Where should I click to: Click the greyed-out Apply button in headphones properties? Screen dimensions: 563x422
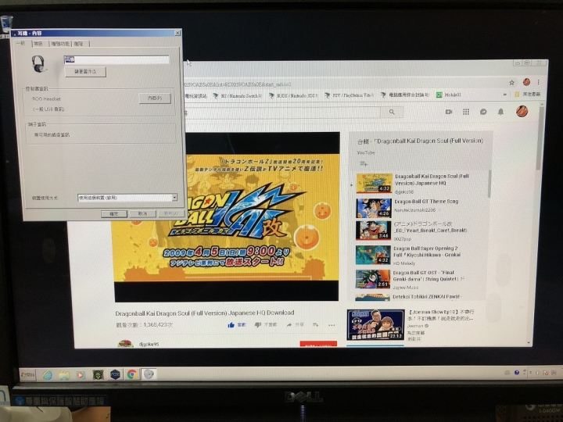pos(171,214)
